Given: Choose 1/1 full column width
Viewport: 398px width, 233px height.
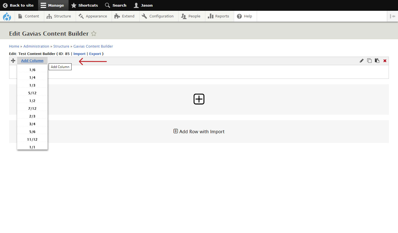Looking at the screenshot, I should point(32,147).
